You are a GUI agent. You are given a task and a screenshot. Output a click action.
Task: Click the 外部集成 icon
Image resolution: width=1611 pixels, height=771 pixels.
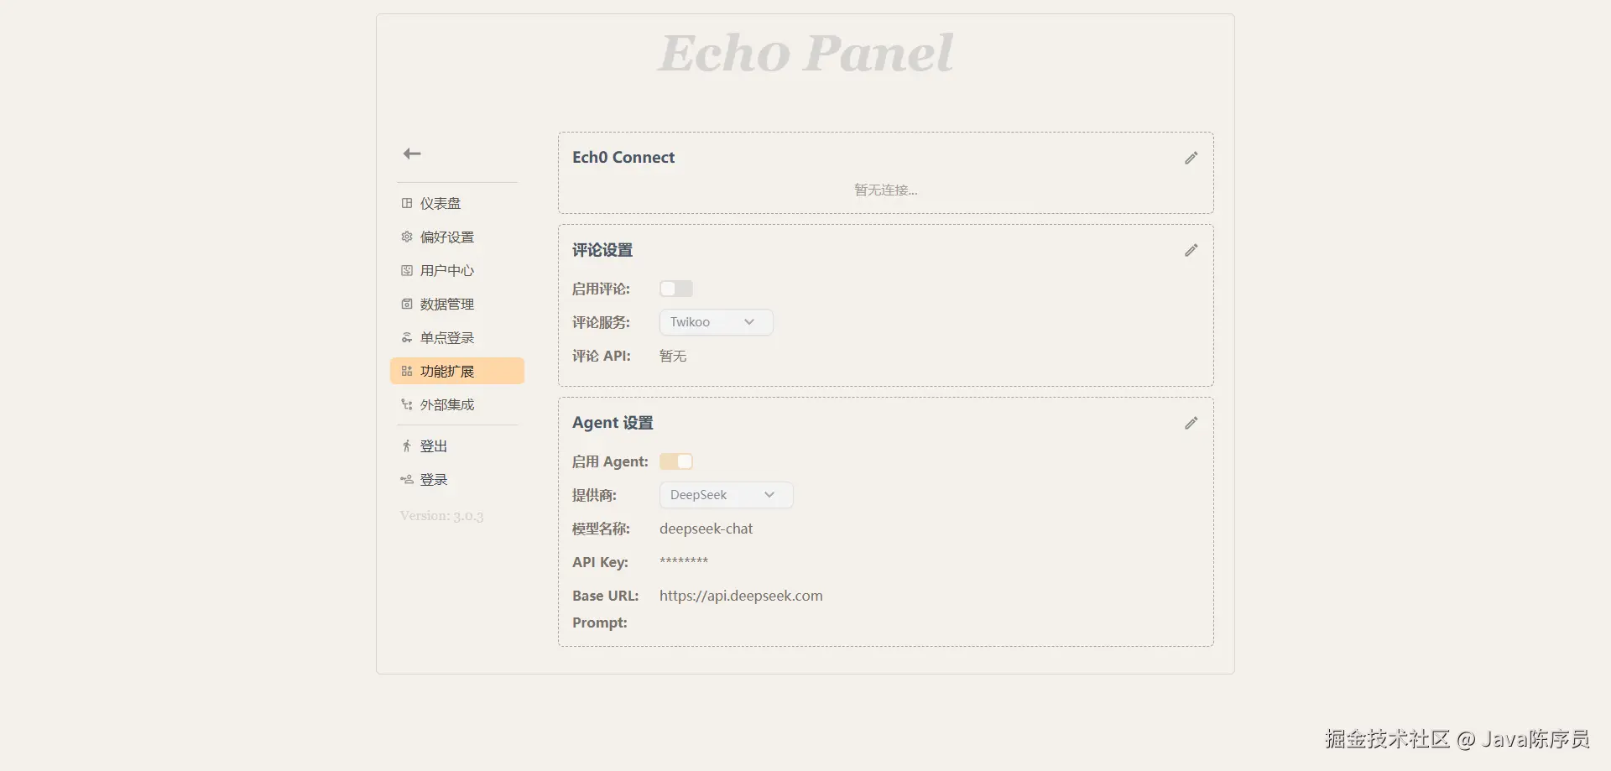(407, 404)
